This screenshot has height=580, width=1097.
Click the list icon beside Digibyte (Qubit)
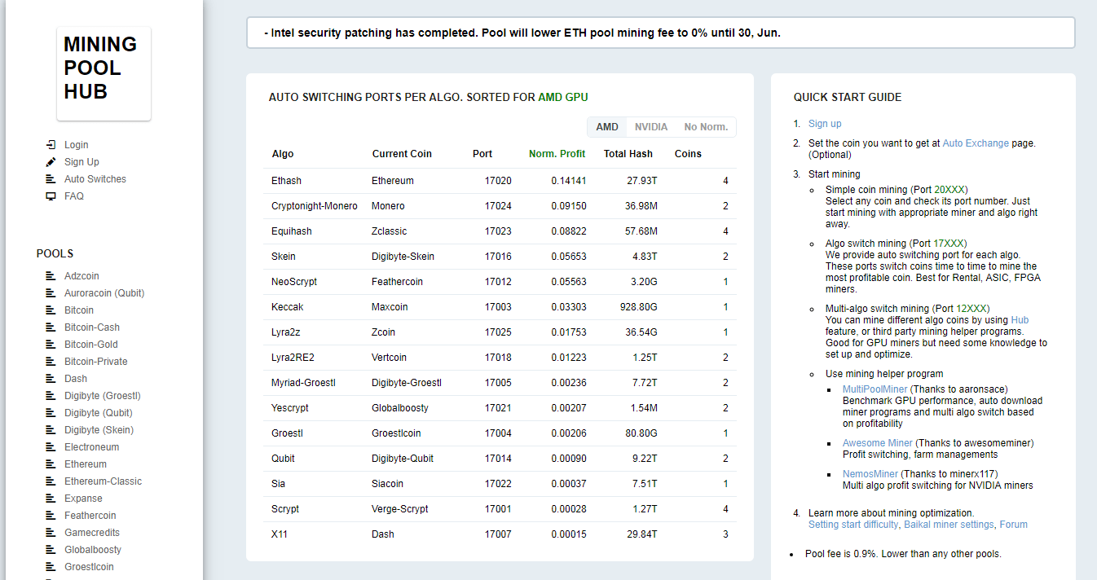[x=51, y=413]
